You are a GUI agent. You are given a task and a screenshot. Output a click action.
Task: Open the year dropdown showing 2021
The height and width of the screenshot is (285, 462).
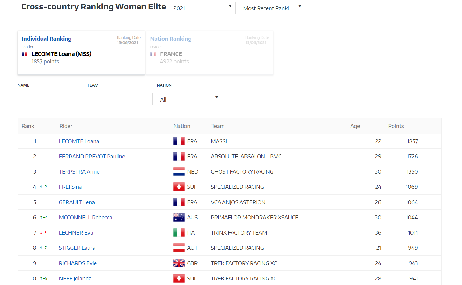pos(202,8)
